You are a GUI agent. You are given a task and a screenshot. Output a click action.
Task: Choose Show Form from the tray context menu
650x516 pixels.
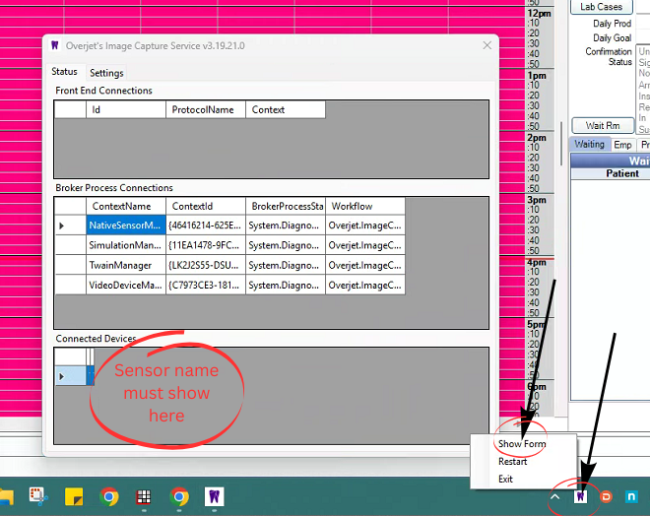(521, 444)
